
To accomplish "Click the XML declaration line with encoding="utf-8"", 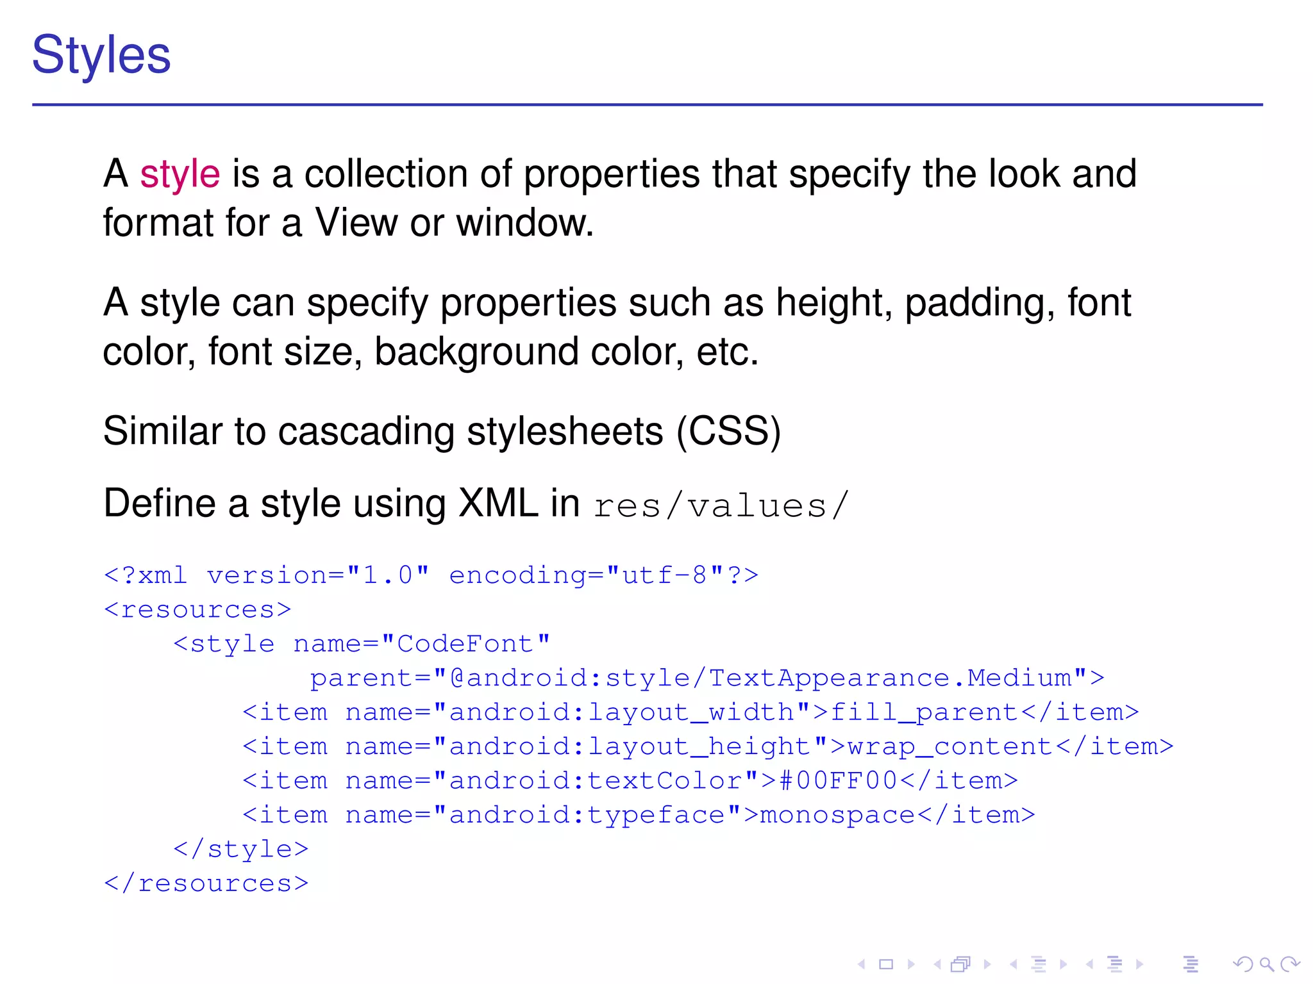I will [431, 575].
